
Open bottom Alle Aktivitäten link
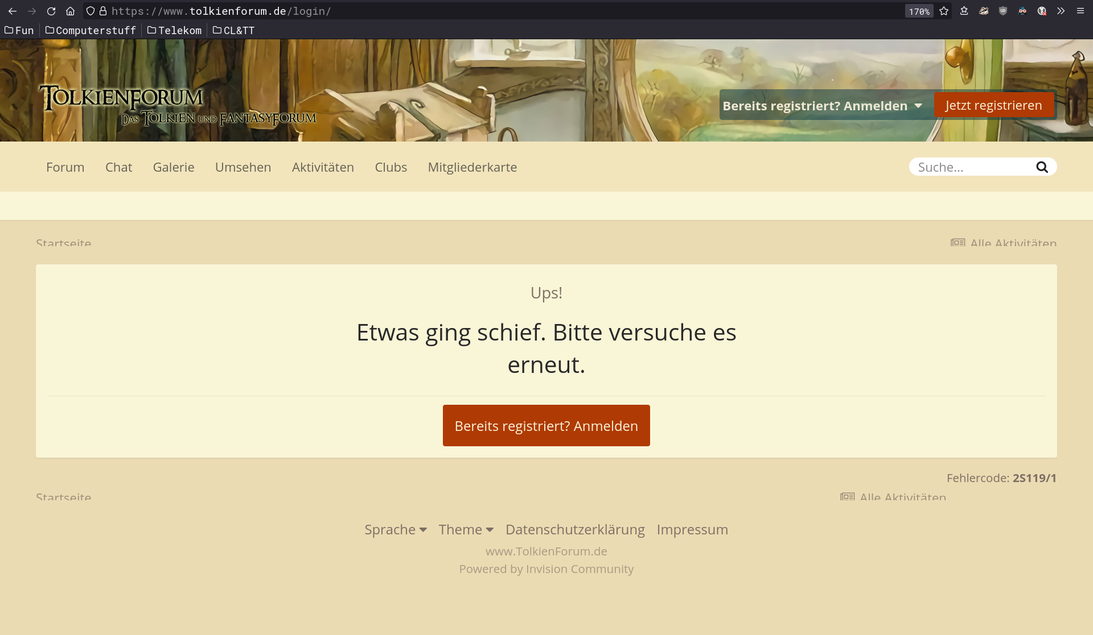(903, 497)
